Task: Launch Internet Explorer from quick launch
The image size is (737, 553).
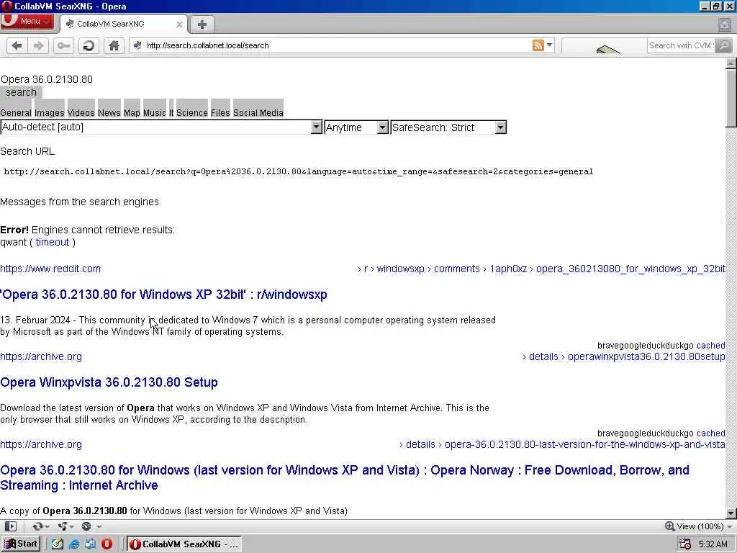Action: (x=74, y=544)
